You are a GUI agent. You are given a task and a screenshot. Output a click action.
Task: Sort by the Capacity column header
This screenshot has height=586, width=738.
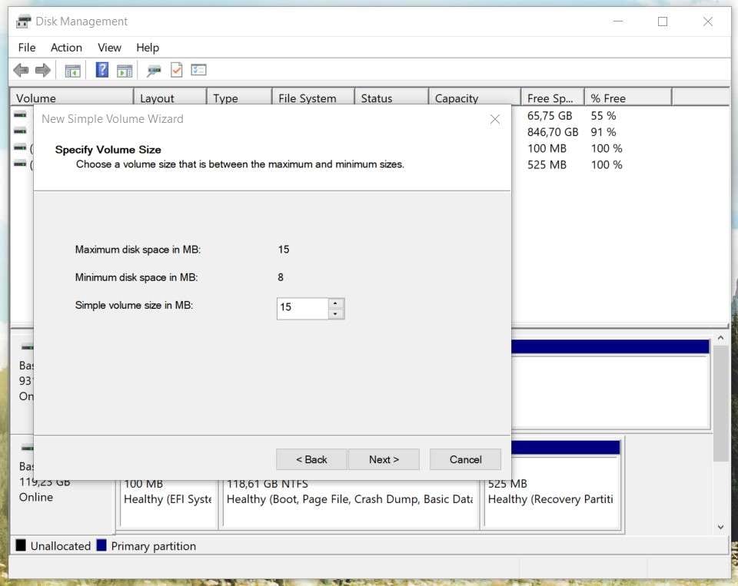coord(475,98)
